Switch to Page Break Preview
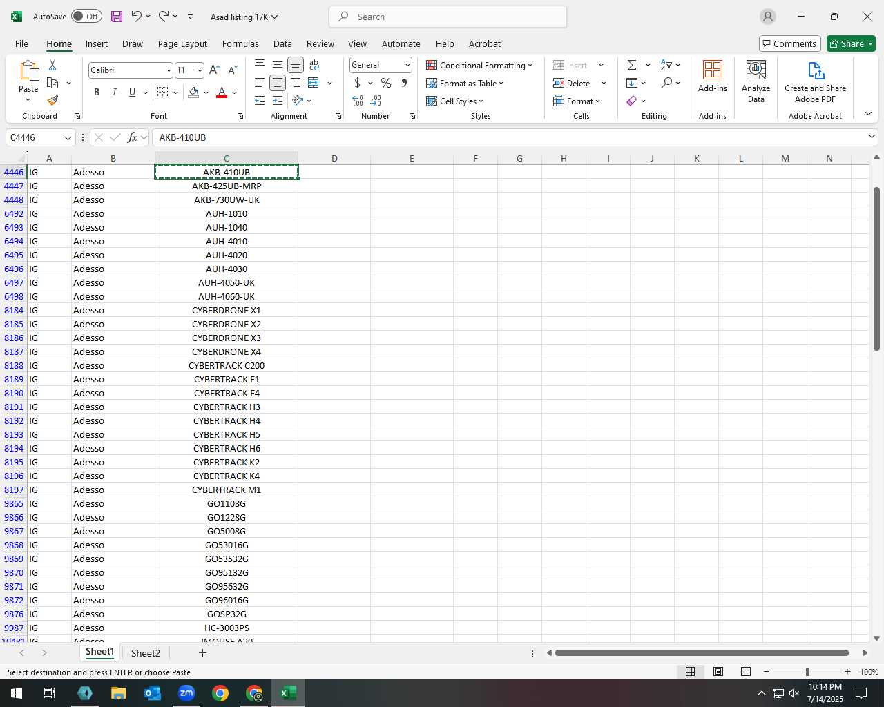Screen dimensions: 884x707 (746, 672)
